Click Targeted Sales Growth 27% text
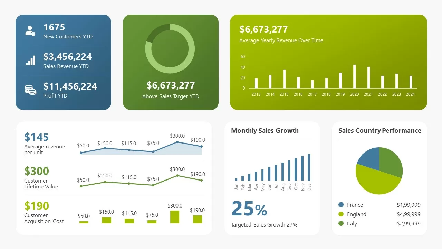442x249 pixels. point(264,225)
